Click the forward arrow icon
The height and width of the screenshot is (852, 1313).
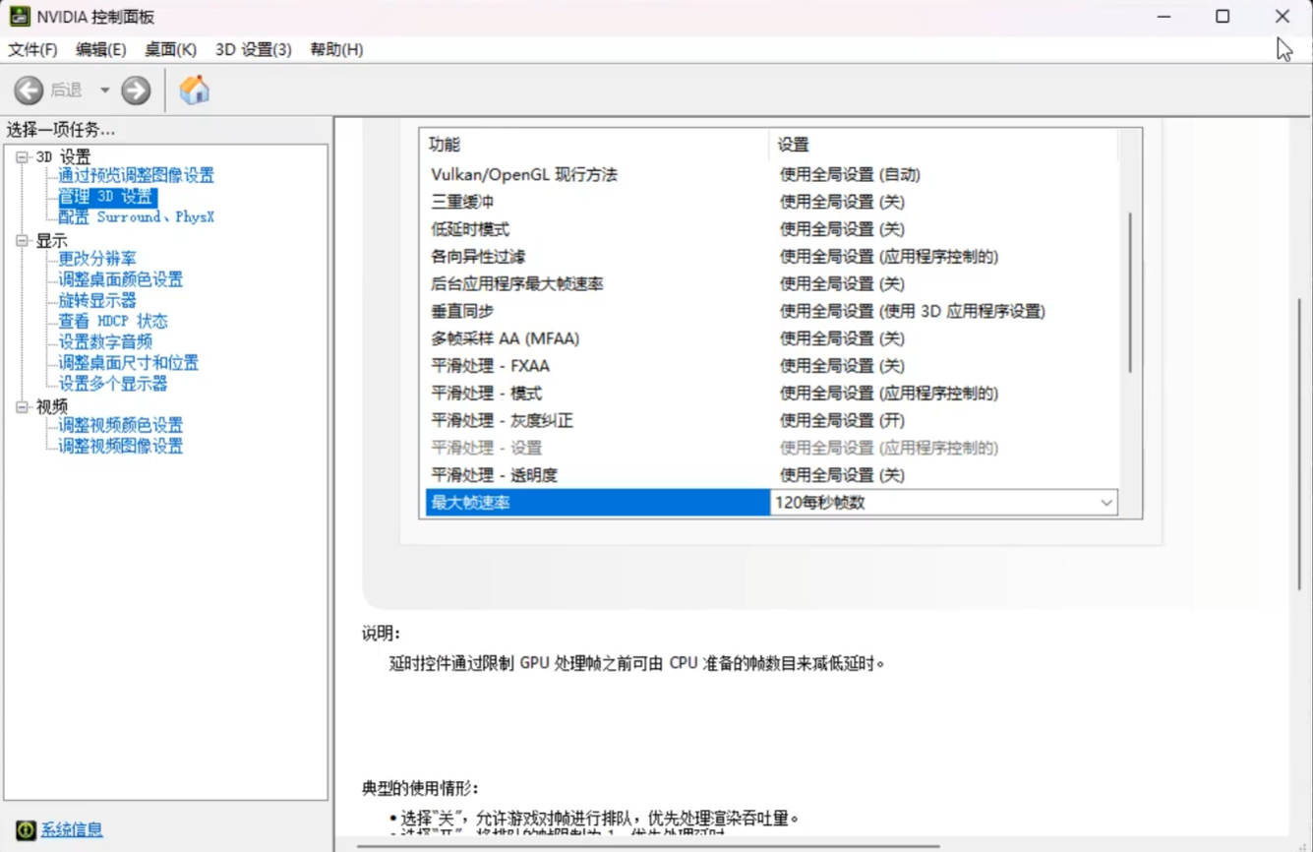(136, 91)
